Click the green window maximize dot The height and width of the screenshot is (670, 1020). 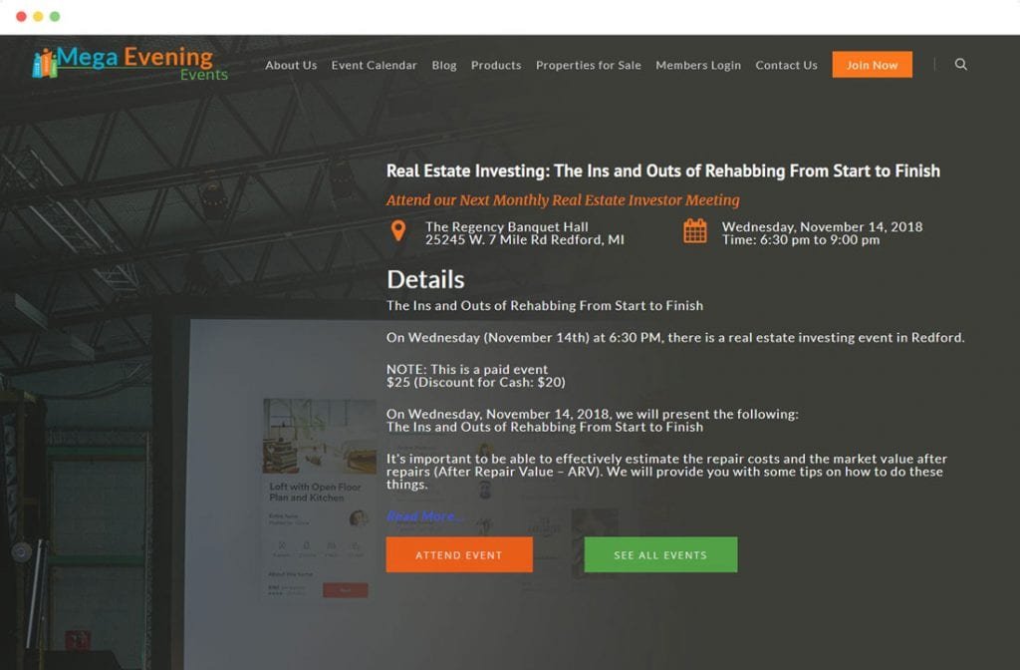55,17
